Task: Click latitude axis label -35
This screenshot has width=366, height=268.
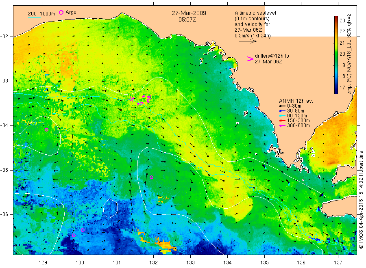Action: (x=4, y=170)
